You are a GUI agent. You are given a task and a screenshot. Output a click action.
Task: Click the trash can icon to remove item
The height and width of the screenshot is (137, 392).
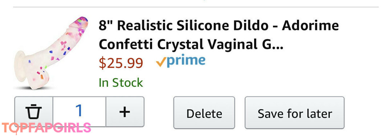point(33,112)
